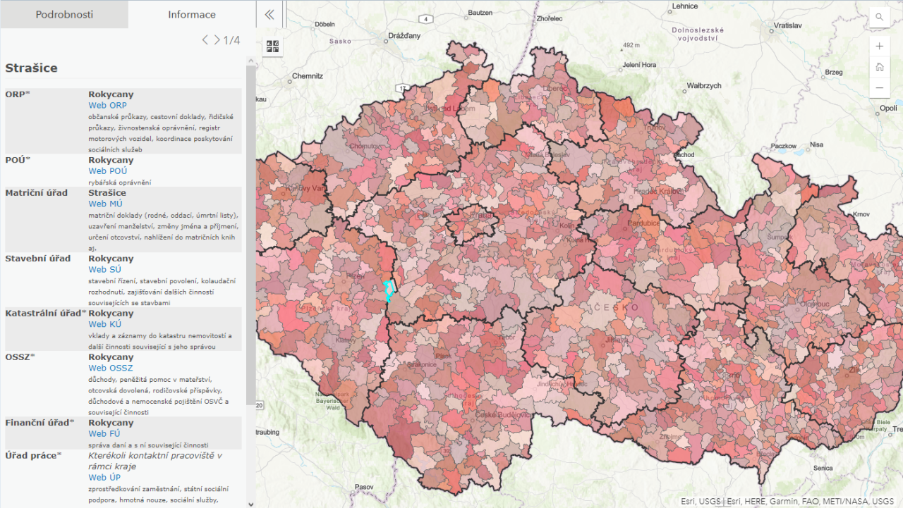Open the map search tool
This screenshot has width=903, height=508.
click(879, 17)
